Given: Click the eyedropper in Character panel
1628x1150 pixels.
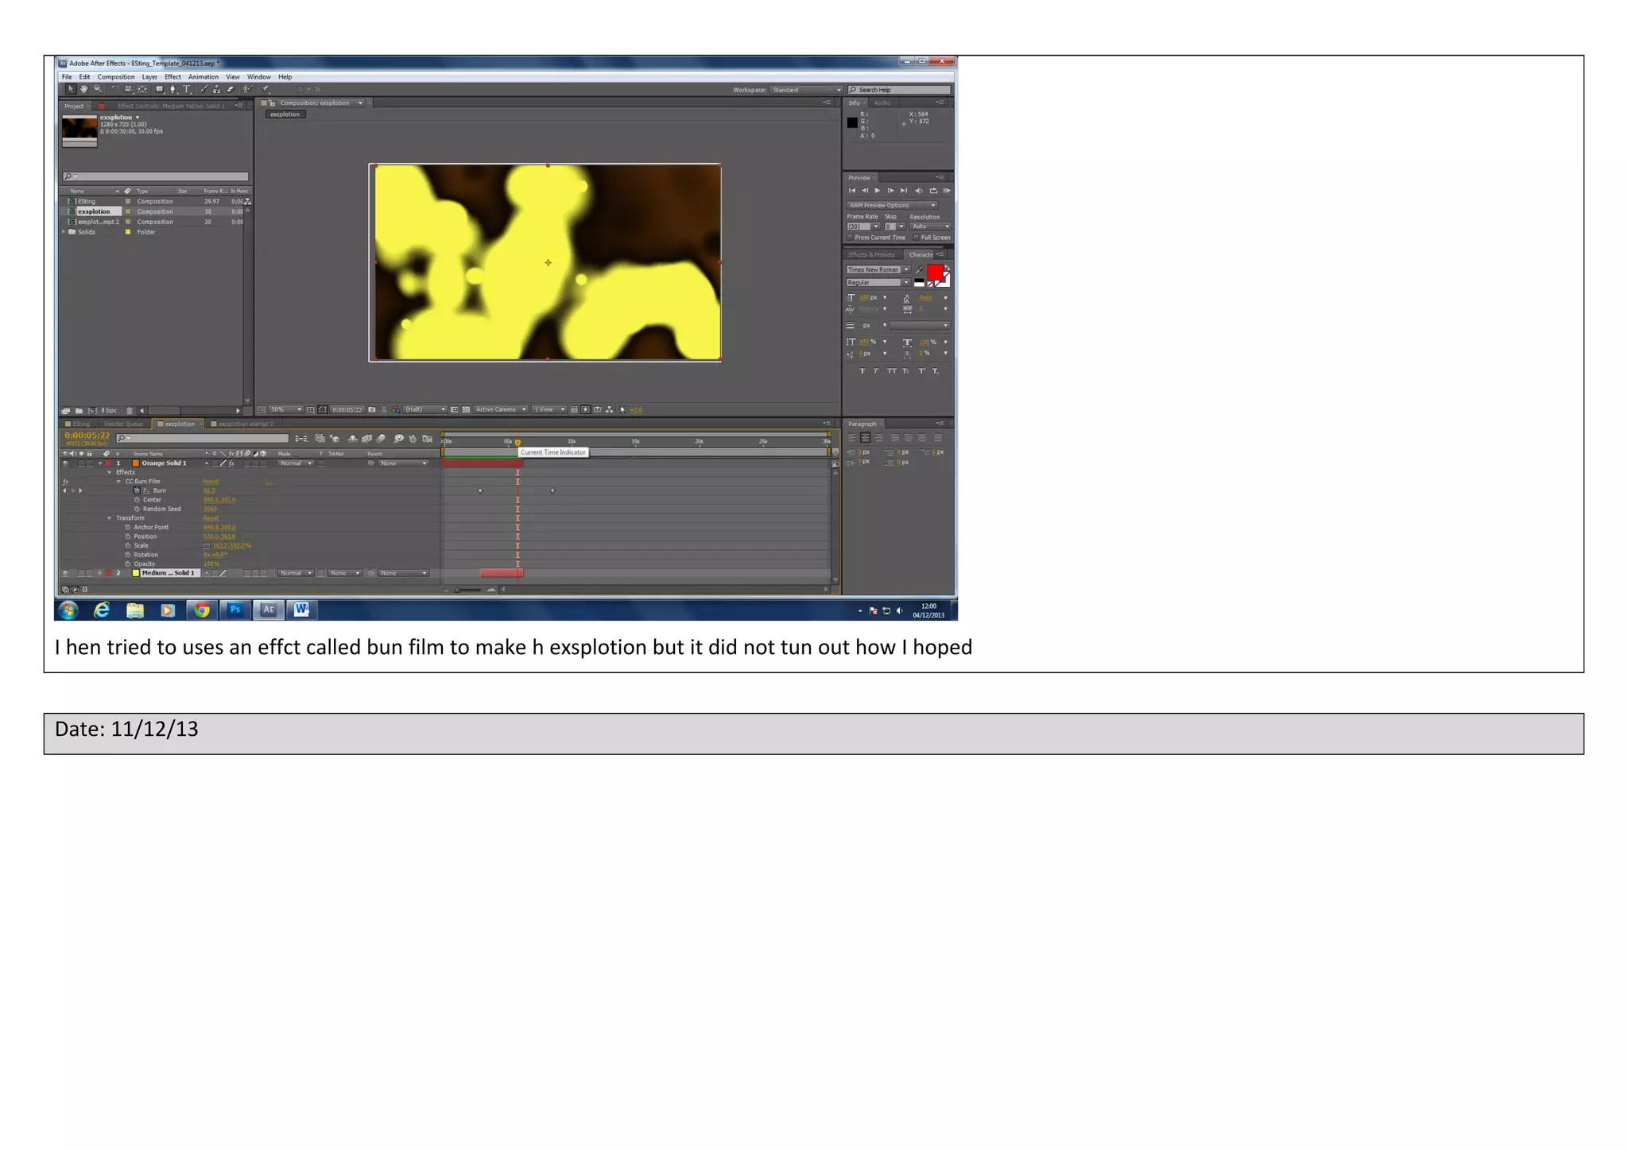Looking at the screenshot, I should click(920, 270).
